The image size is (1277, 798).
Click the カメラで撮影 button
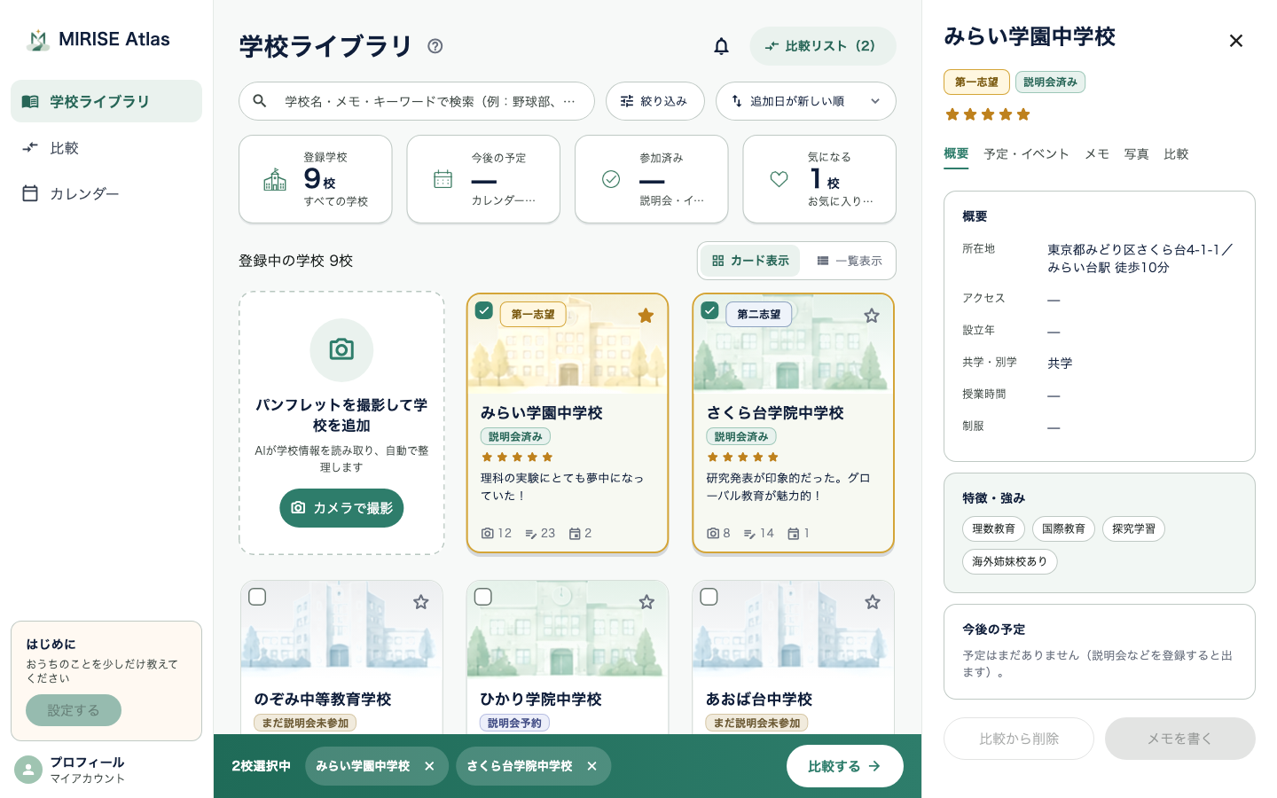[x=341, y=508]
